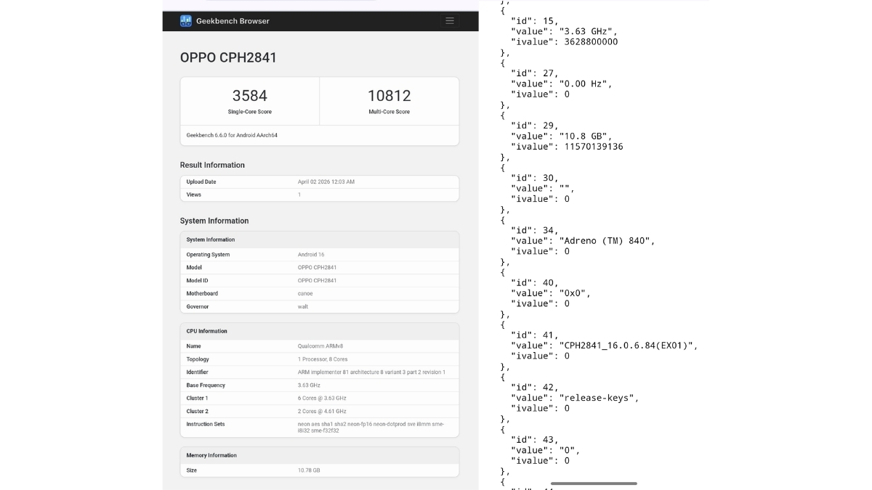Click JSON value "CPH2841_16.0.6.84(EX01)"
872x490 pixels.
[628, 346]
